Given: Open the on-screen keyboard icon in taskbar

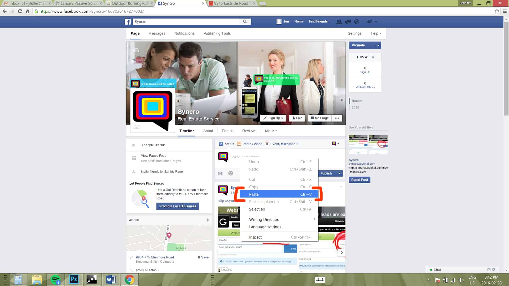Looking at the screenshot, I should [x=320, y=280].
